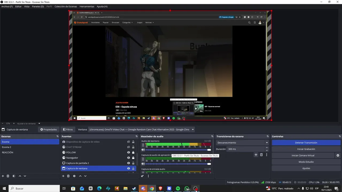
Task: Open audio mixer bottom options menu dots
Action: 148,176
